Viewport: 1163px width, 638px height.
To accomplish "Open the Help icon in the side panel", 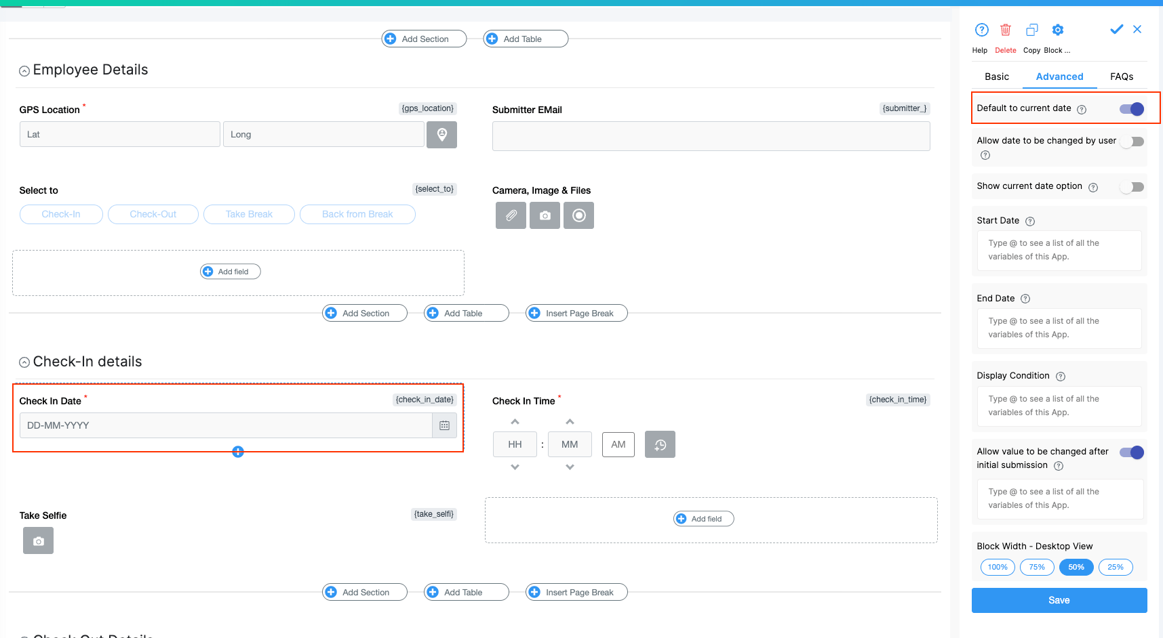I will (981, 30).
